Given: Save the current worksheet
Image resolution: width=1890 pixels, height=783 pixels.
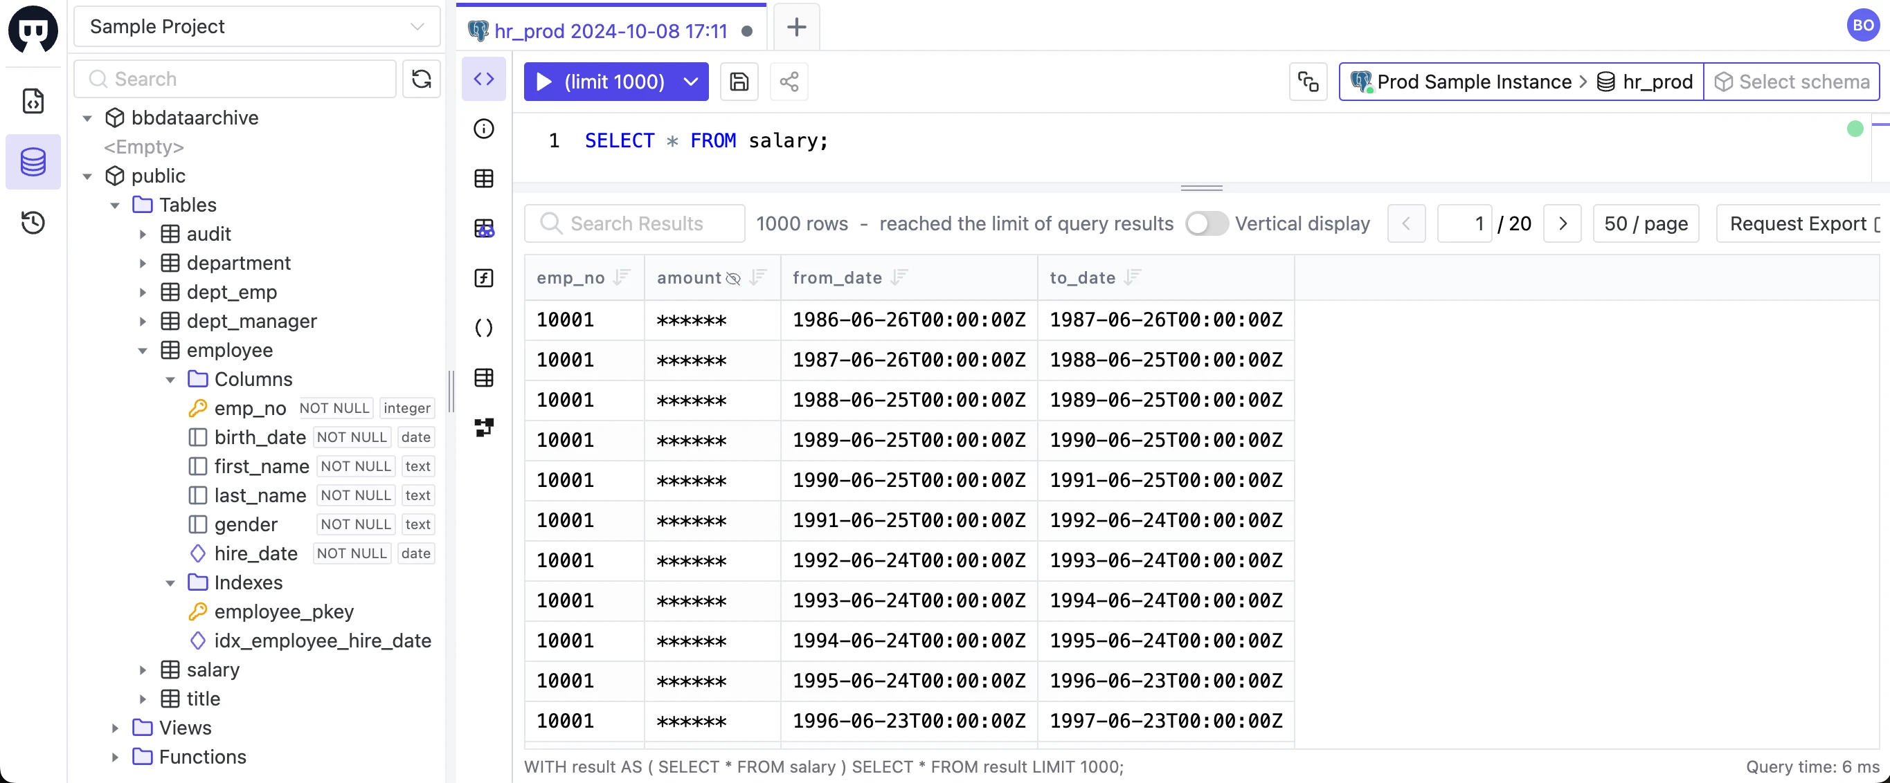Looking at the screenshot, I should click(x=739, y=82).
